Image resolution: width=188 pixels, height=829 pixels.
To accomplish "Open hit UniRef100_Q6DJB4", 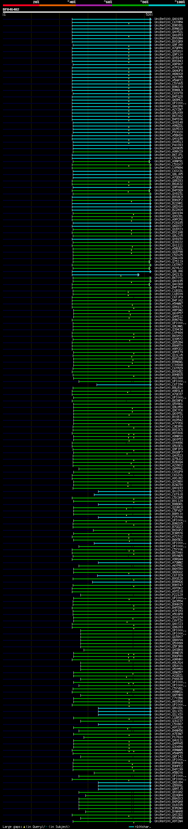I will [x=169, y=783].
